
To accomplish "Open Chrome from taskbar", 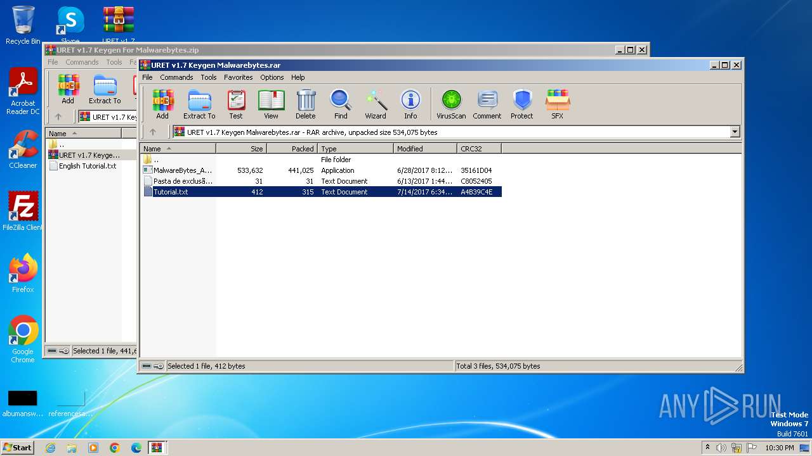I will [x=115, y=448].
